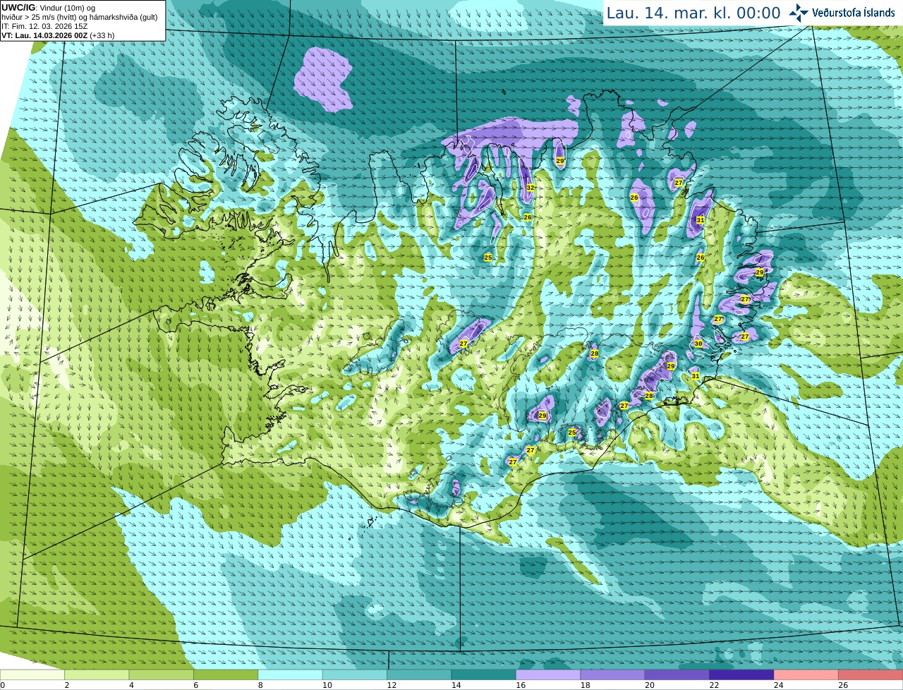Click the 'Veðurstofa Íslands' name text
Screen dimensions: 903x690
tap(853, 13)
